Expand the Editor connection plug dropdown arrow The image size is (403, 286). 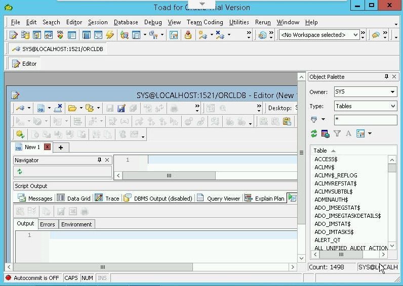(29, 108)
